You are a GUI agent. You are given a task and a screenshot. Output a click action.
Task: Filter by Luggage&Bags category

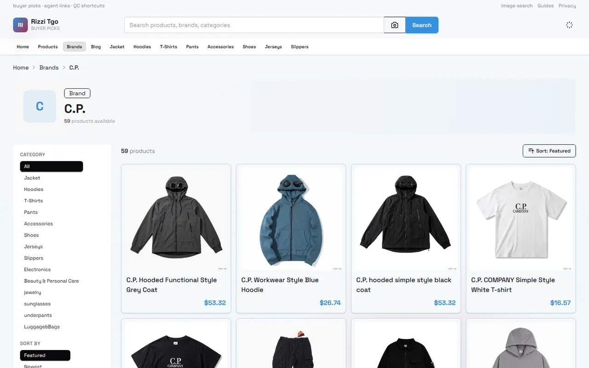[x=52, y=327]
